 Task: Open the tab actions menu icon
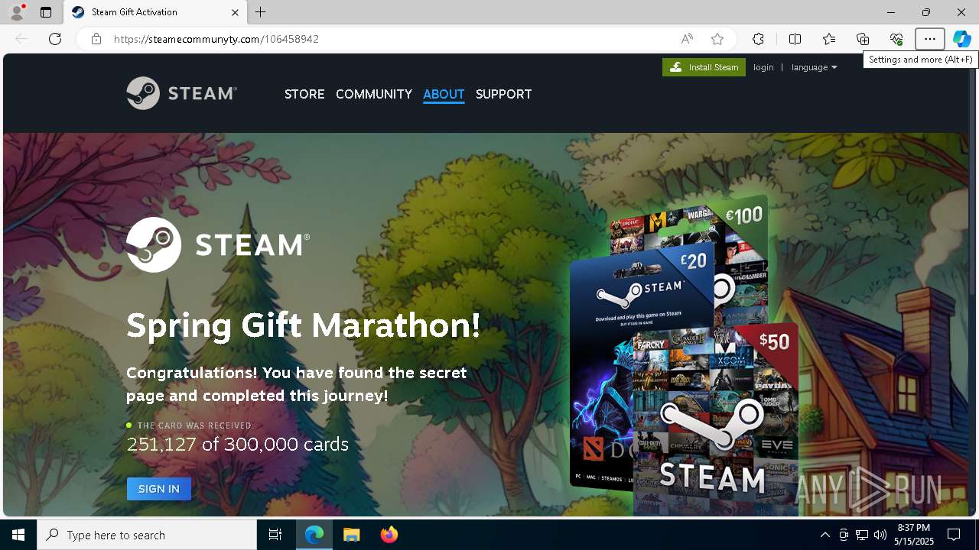46,12
